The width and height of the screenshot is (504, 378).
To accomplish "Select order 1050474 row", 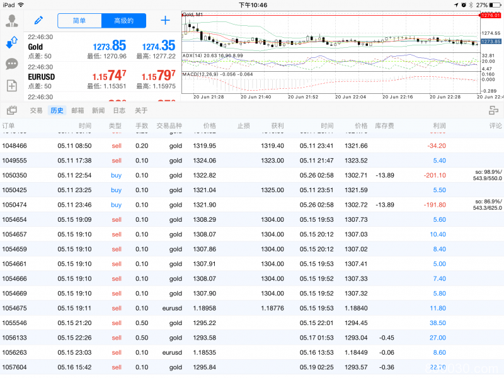I will (252, 205).
